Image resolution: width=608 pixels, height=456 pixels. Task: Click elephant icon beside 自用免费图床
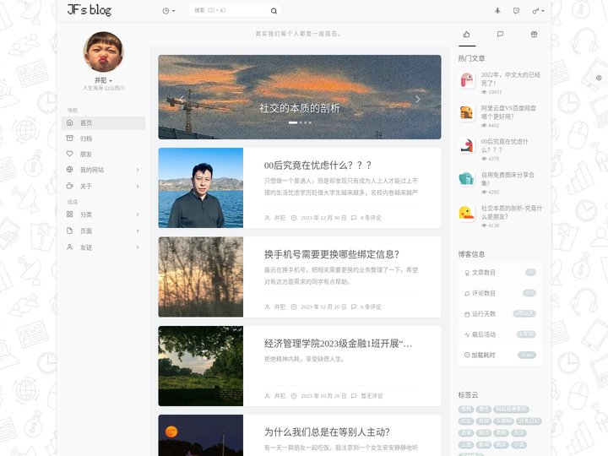click(x=466, y=180)
